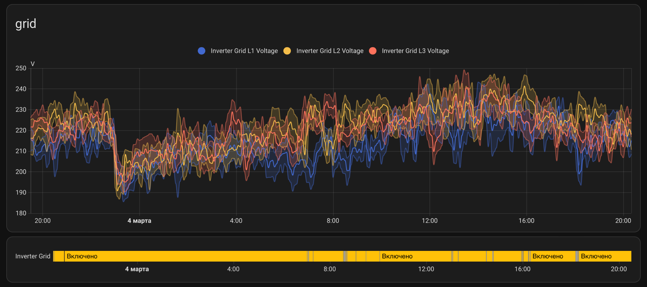
Task: Select the first Включено timeline segment
Action: [186, 256]
